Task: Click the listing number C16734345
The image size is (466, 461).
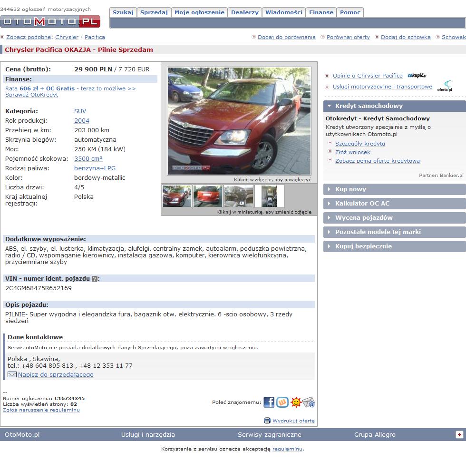Action: pos(69,398)
